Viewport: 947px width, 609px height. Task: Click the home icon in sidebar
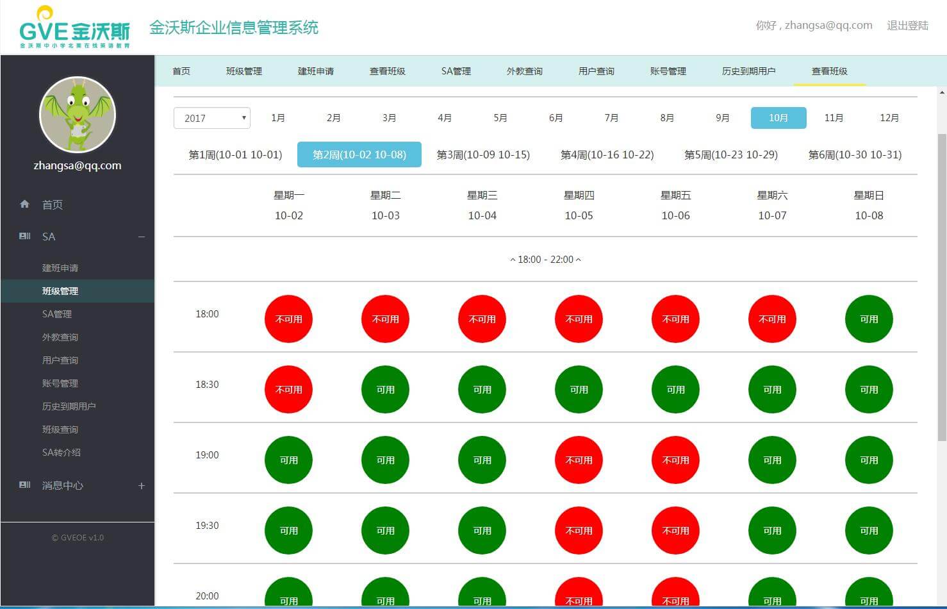(24, 204)
